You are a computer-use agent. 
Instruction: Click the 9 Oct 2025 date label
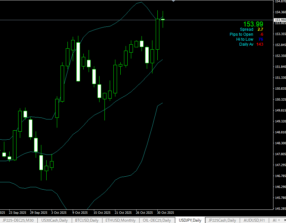pos(80,212)
